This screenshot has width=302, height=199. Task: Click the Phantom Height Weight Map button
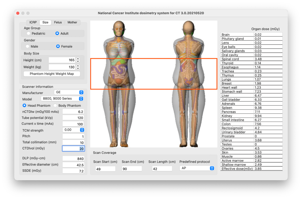(52, 74)
